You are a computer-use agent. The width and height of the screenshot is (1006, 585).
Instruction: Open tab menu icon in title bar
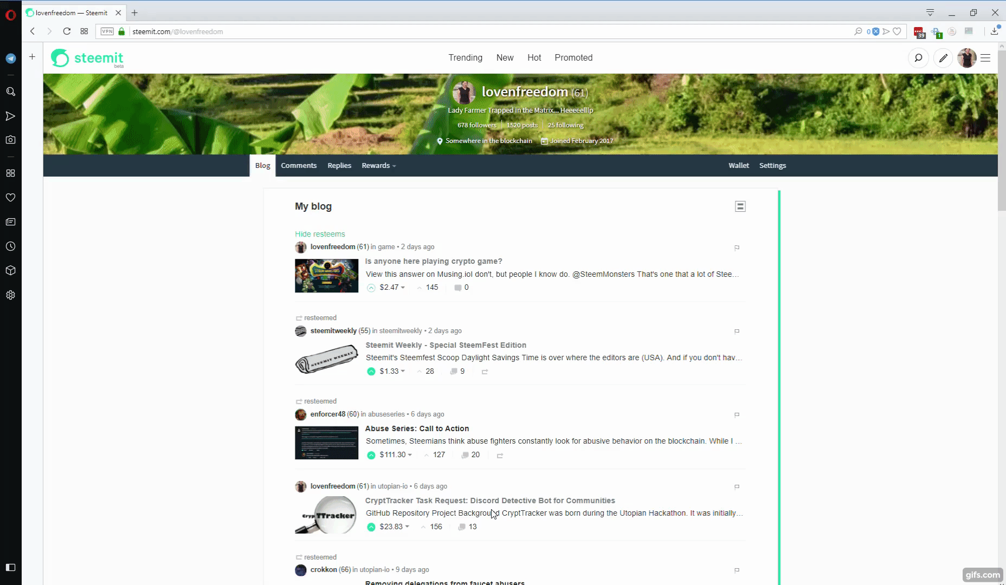point(930,12)
